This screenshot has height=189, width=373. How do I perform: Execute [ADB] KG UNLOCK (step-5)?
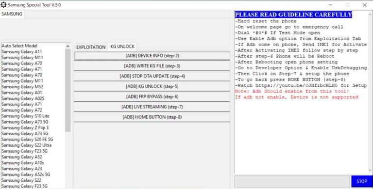tap(152, 86)
